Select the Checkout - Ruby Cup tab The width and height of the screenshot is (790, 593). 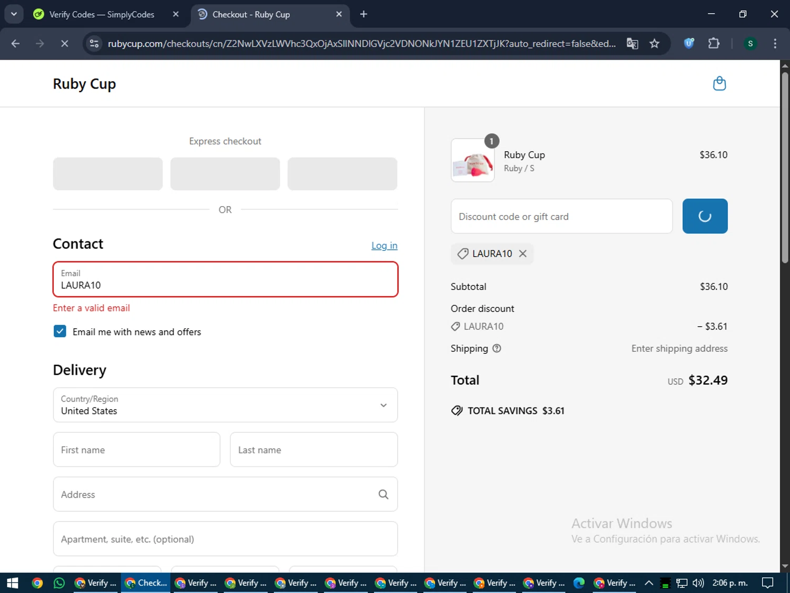pyautogui.click(x=270, y=14)
